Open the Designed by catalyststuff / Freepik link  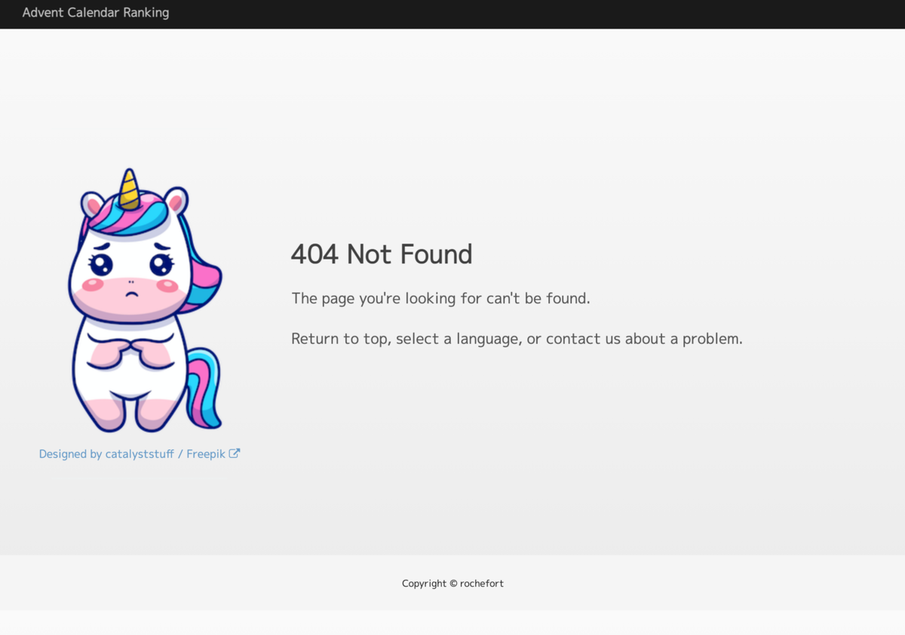[140, 454]
